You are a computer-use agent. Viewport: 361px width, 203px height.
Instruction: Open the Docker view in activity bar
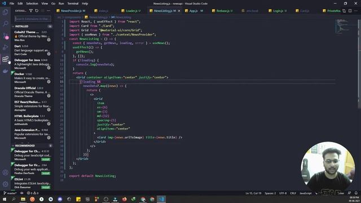point(5,71)
